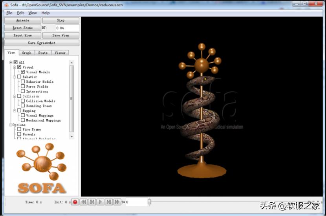
Task: Uncheck the Visual Models checkbox
Action: tap(23, 72)
